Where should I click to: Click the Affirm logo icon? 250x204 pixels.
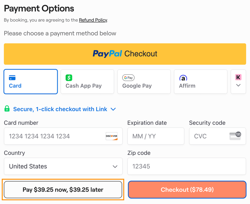[183, 78]
